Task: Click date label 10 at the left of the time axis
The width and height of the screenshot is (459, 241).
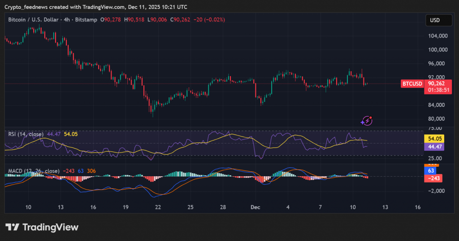Action: 28,207
